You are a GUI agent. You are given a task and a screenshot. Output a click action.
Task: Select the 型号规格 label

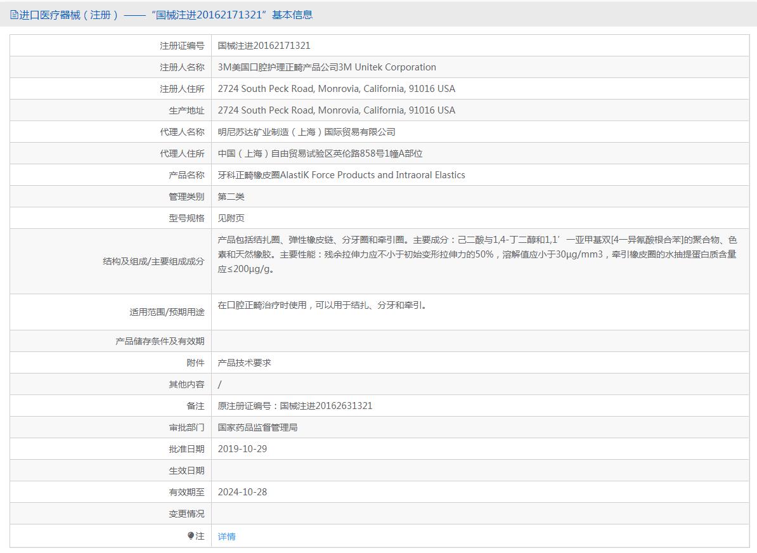[186, 218]
